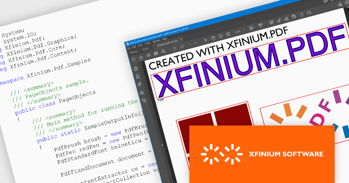Viewport: 349px width, 183px height.
Task: Click the scrolling mode keyboard icon
Action: point(260,25)
